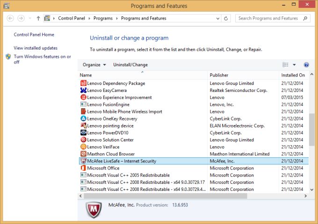
Task: Sort the list by Publisher column
Action: (219, 75)
